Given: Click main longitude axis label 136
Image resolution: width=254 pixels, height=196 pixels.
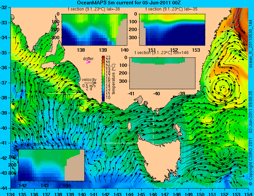Looking at the screenshot, I should pos(35,194).
